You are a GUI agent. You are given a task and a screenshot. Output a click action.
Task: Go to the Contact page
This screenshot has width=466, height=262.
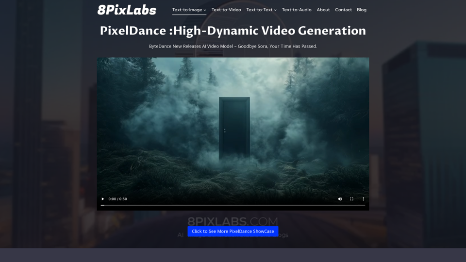point(343,10)
